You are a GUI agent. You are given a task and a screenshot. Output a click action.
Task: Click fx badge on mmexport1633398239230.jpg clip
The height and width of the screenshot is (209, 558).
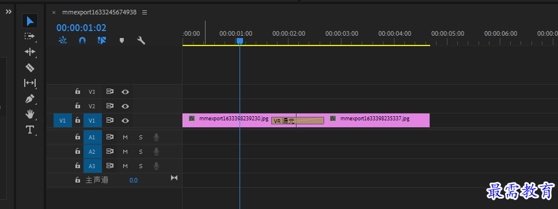coord(192,119)
